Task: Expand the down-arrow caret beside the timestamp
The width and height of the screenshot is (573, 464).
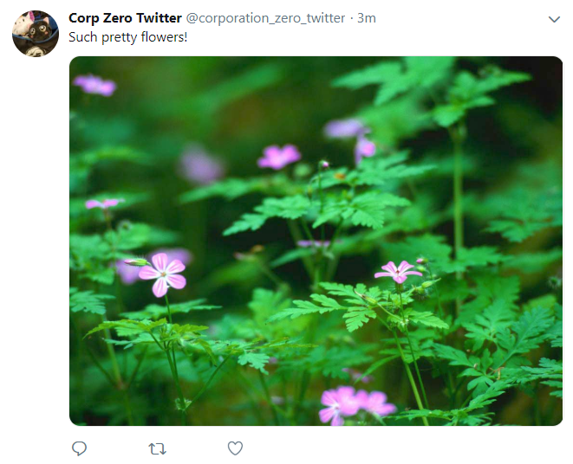Action: [555, 19]
